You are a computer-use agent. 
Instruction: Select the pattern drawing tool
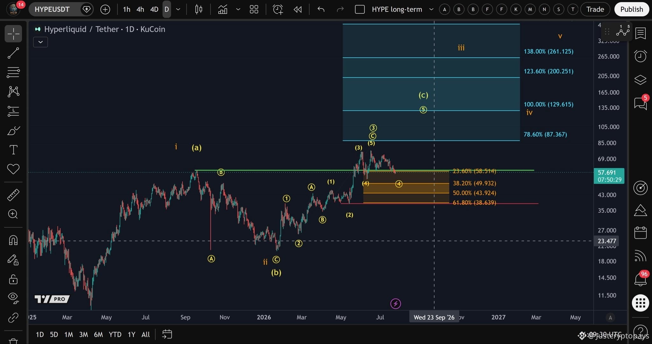coord(13,92)
